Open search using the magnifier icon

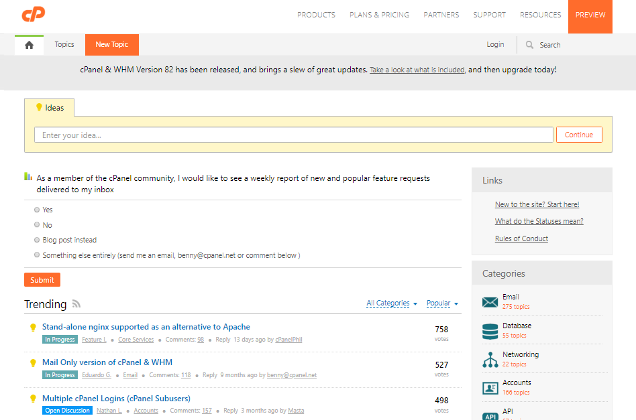tap(531, 44)
